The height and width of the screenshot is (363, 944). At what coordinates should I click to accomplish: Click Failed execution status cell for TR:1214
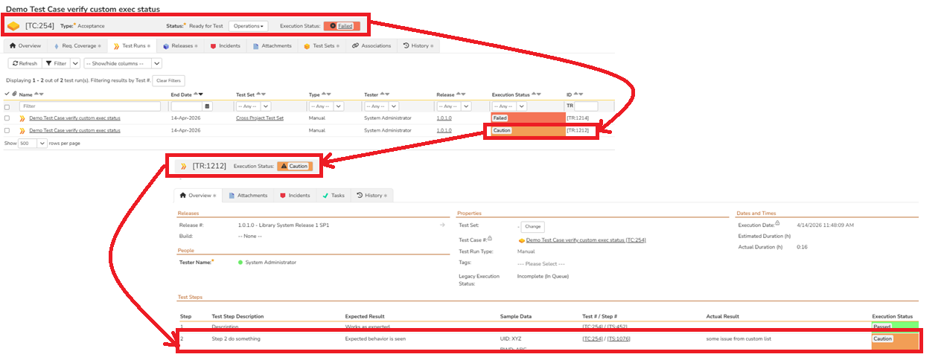pos(527,118)
